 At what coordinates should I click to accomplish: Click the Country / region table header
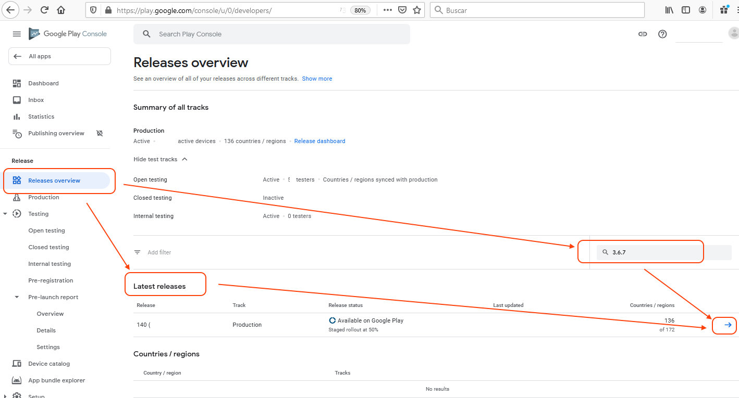162,373
